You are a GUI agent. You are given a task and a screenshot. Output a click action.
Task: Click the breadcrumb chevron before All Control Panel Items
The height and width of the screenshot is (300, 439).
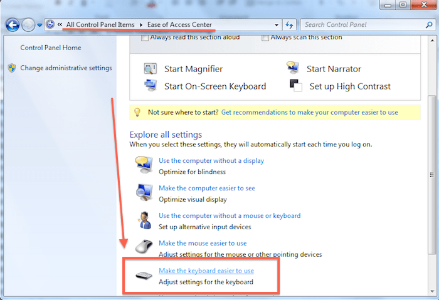[59, 25]
